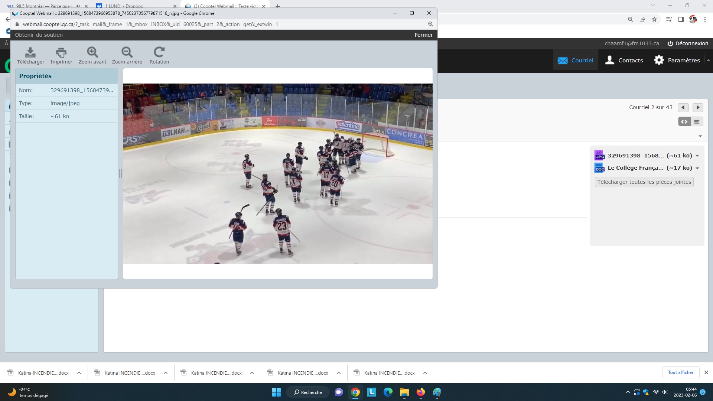
Task: Open Firefox from the taskbar
Action: [420, 392]
